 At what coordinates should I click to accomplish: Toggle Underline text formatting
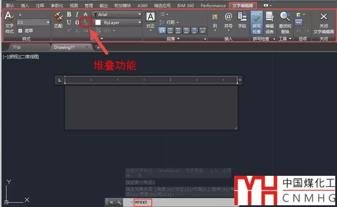(x=69, y=22)
